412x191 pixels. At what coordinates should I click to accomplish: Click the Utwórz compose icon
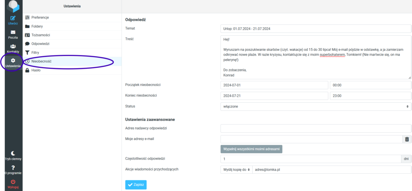coord(13,18)
